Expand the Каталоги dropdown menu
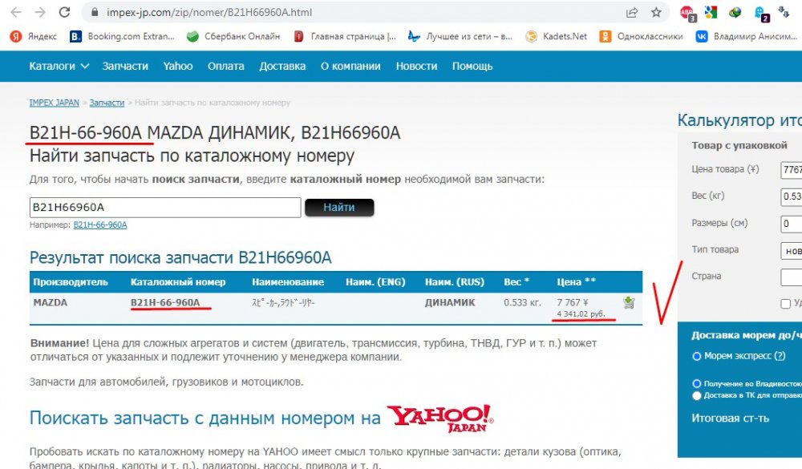802x469 pixels. click(x=59, y=66)
